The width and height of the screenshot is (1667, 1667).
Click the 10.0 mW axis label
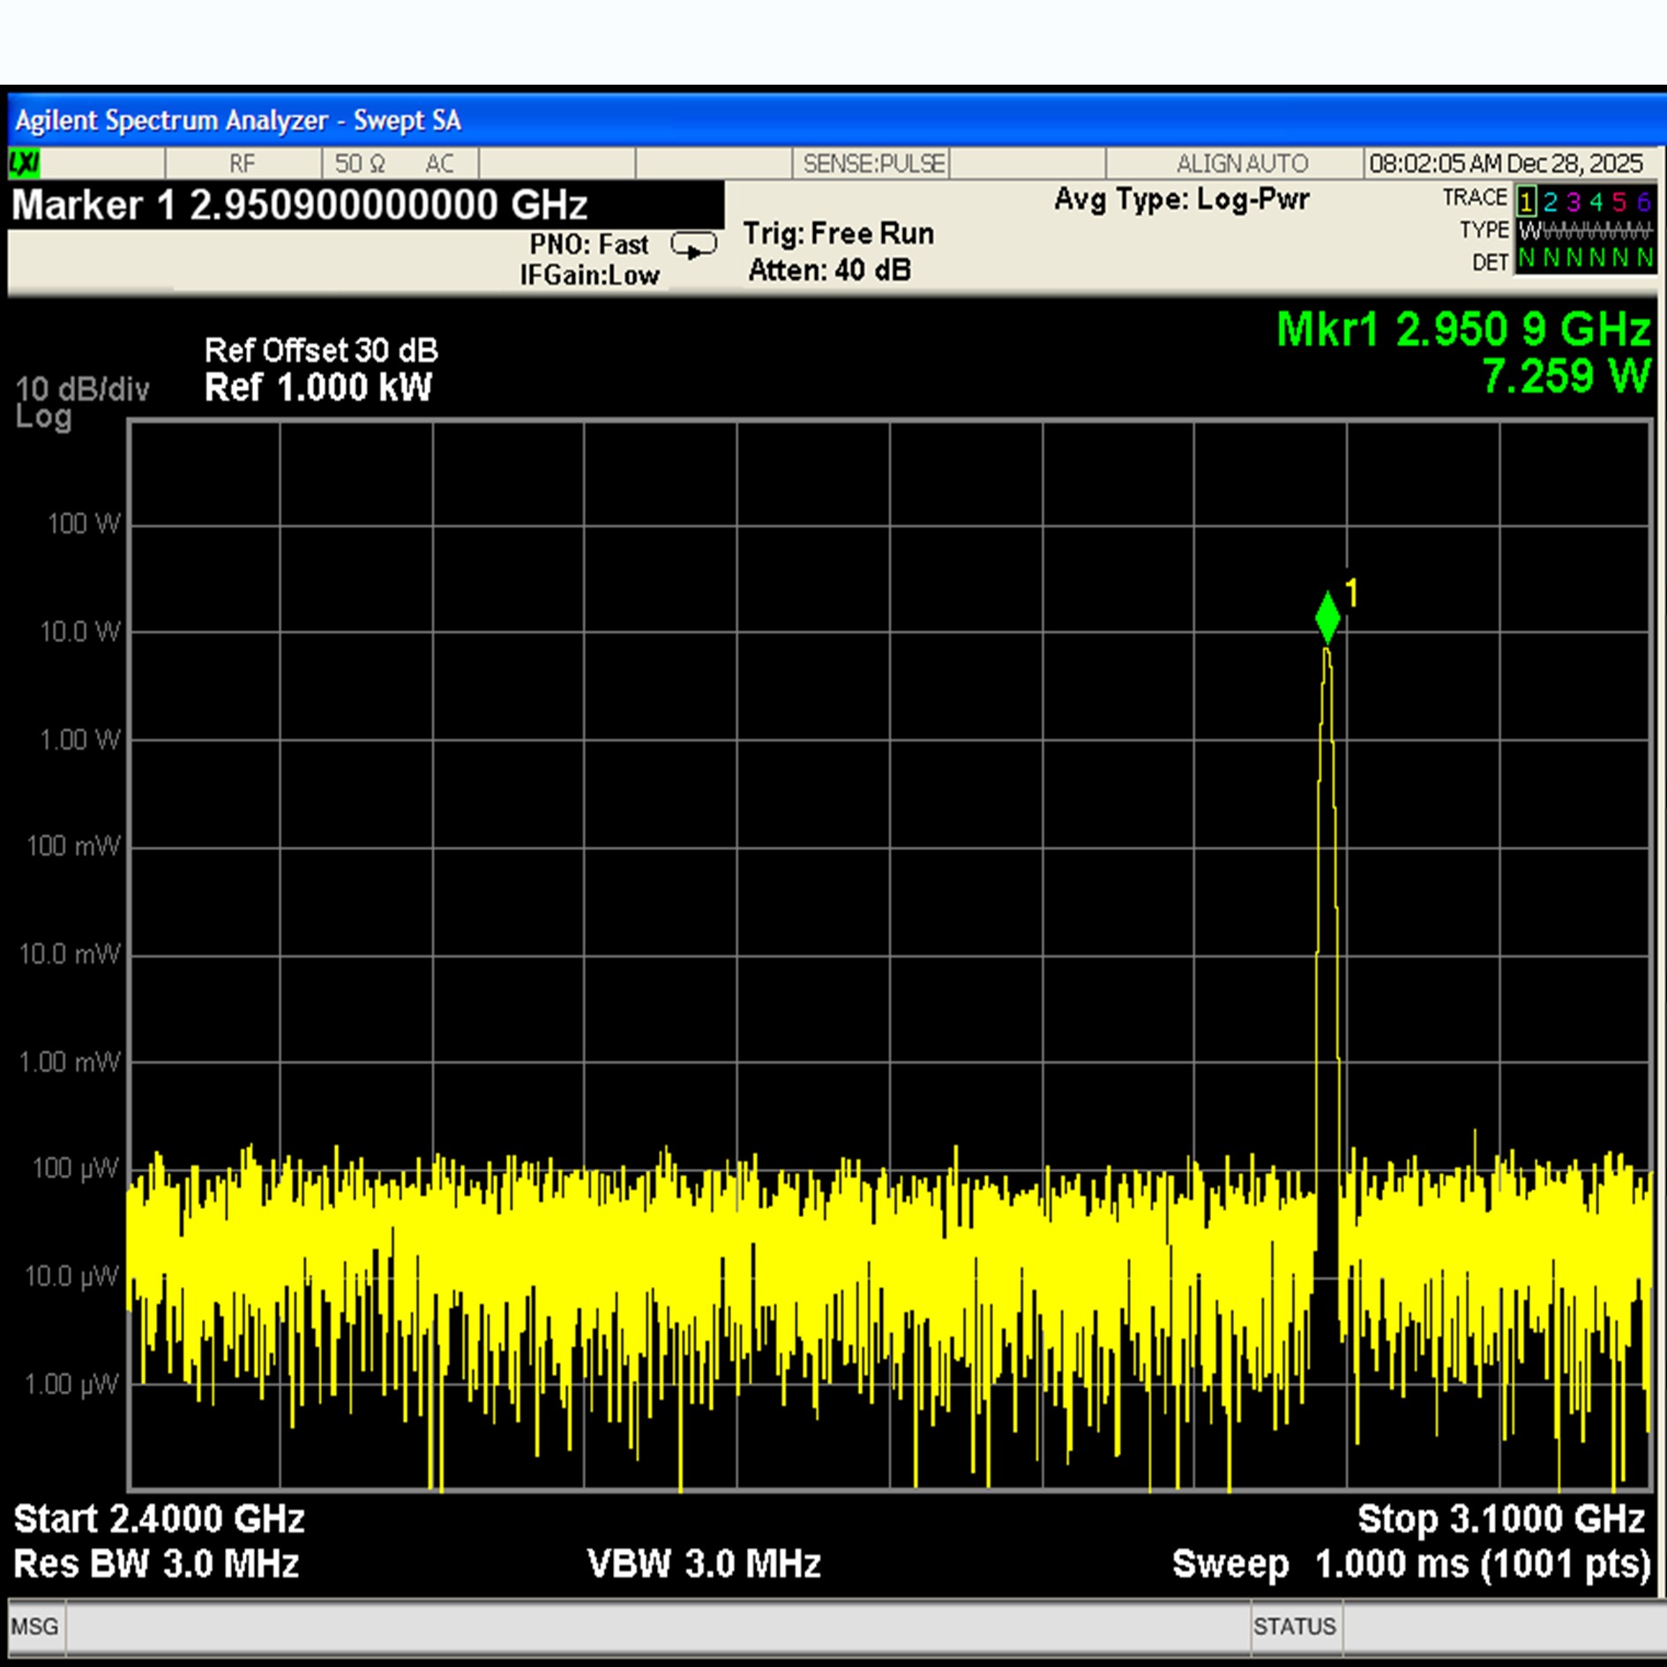[x=70, y=954]
